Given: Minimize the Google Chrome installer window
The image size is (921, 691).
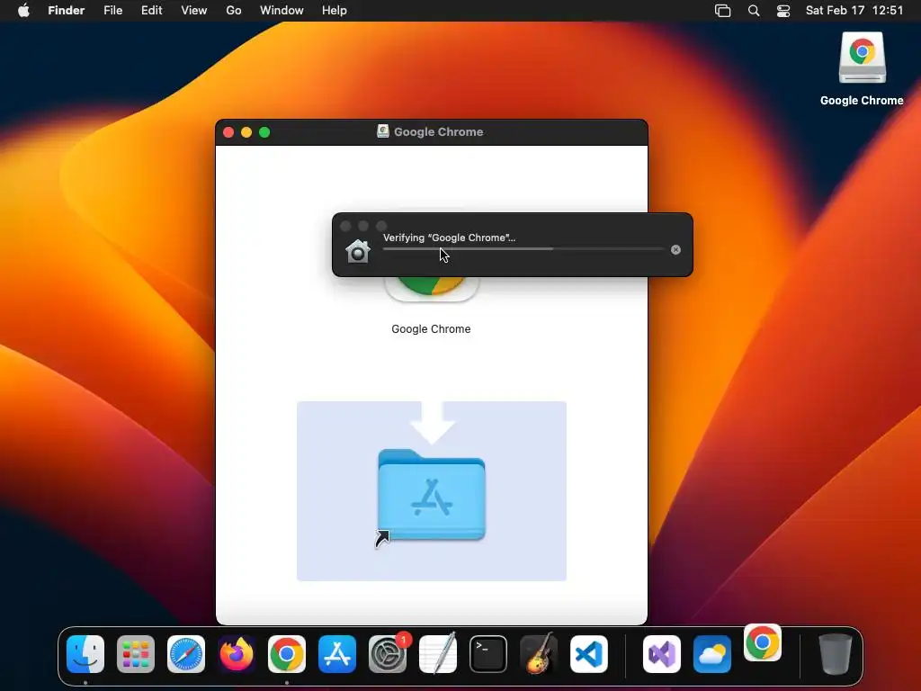Looking at the screenshot, I should click(x=246, y=132).
